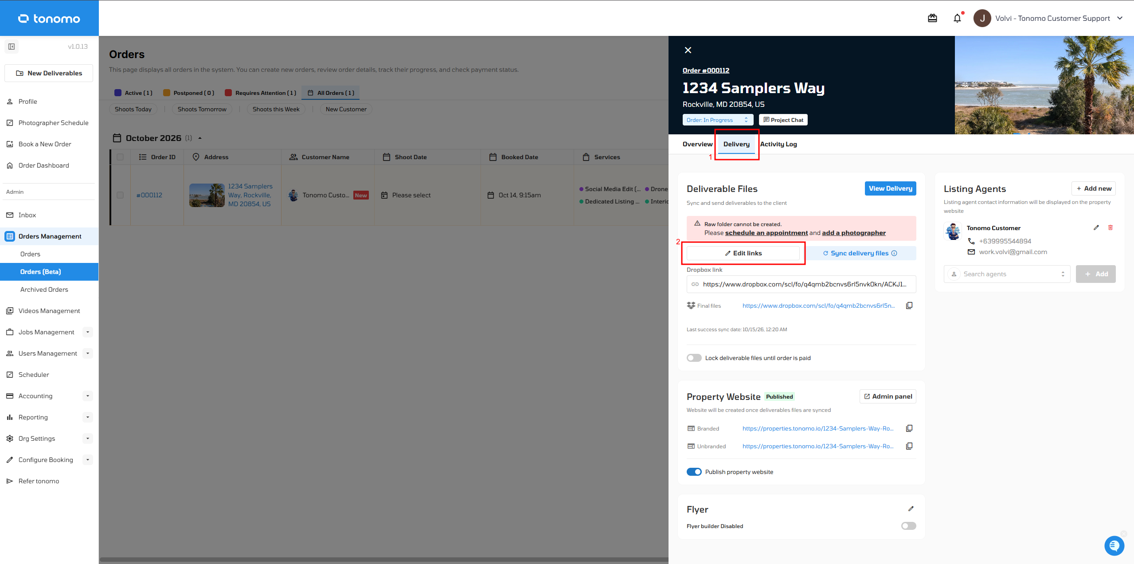Viewport: 1134px width, 564px height.
Task: Click the user avatar J
Action: click(x=982, y=18)
